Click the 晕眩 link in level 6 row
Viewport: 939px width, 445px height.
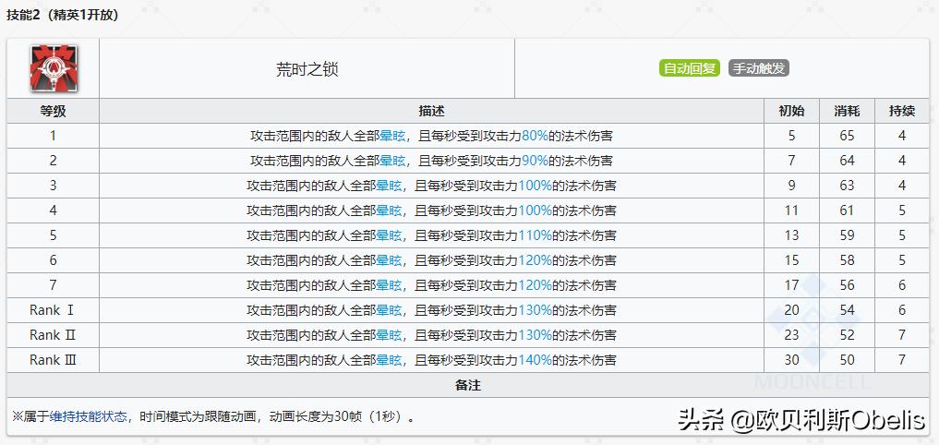click(390, 260)
